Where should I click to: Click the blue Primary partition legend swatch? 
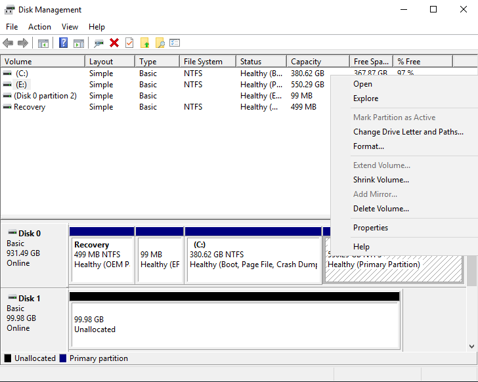pos(63,358)
